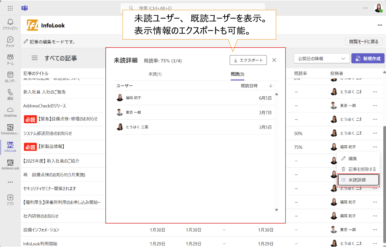386x247 pixels.
Task: Toggle 既読日時 column sort arrow
Action: pos(271,86)
